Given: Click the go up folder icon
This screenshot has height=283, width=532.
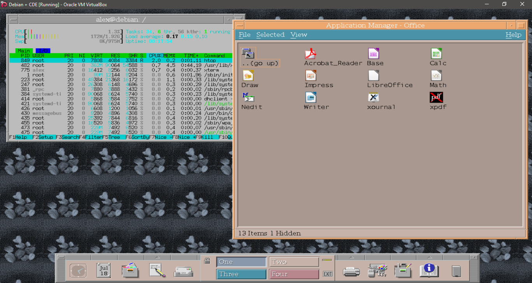Looking at the screenshot, I should click(x=248, y=54).
